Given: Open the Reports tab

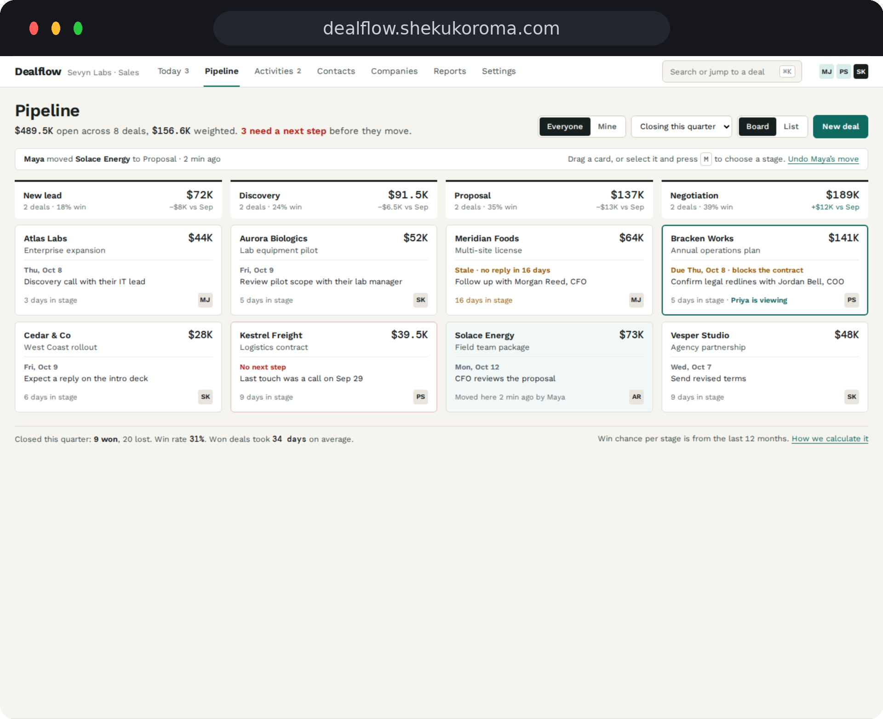Looking at the screenshot, I should click(x=450, y=71).
